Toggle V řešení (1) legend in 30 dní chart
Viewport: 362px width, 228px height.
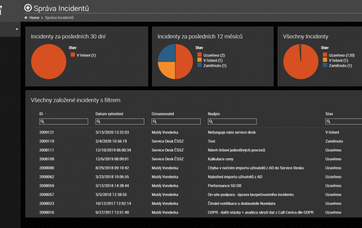pyautogui.click(x=83, y=55)
